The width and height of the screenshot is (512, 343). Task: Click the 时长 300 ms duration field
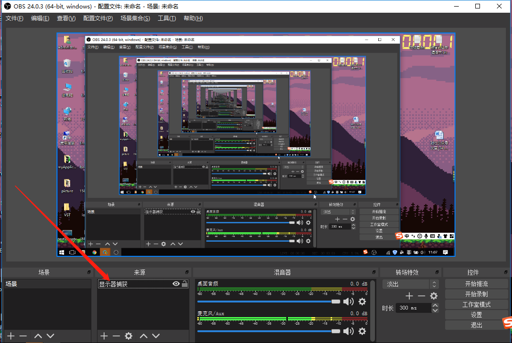click(x=414, y=308)
